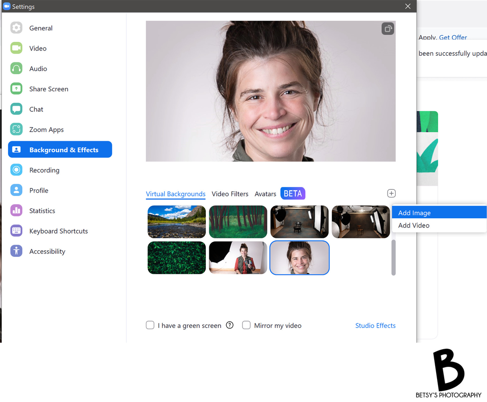Open the Recording icon in sidebar
The width and height of the screenshot is (487, 402).
click(17, 170)
